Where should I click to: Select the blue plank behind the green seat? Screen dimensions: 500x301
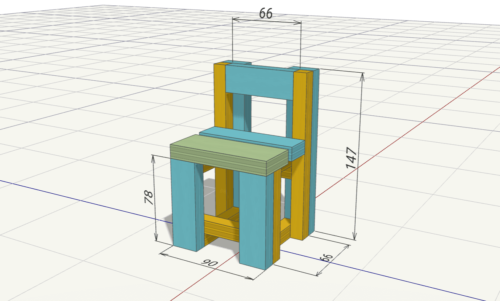[x=251, y=137]
